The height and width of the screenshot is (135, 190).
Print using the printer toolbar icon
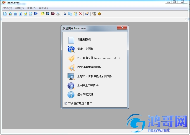[x=58, y=14]
